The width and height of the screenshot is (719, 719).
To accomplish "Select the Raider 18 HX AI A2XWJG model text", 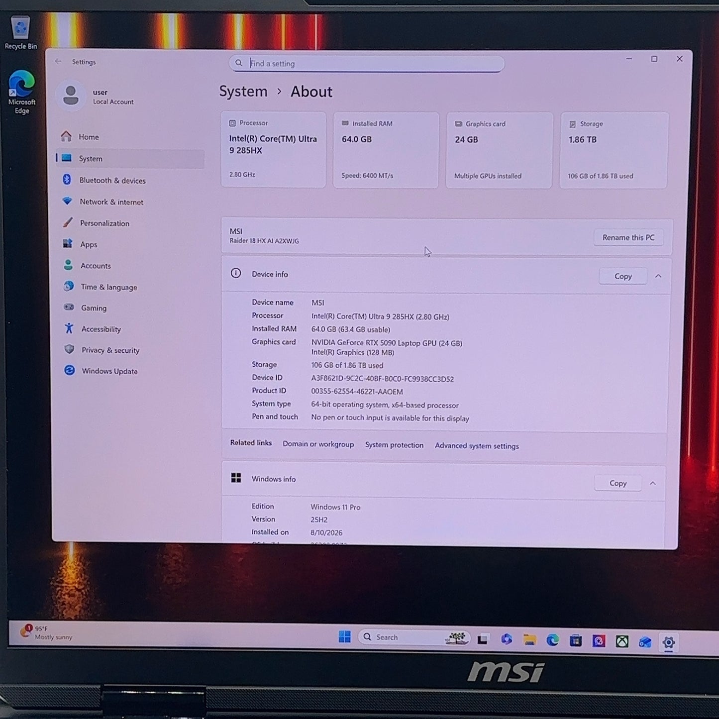I will point(264,241).
